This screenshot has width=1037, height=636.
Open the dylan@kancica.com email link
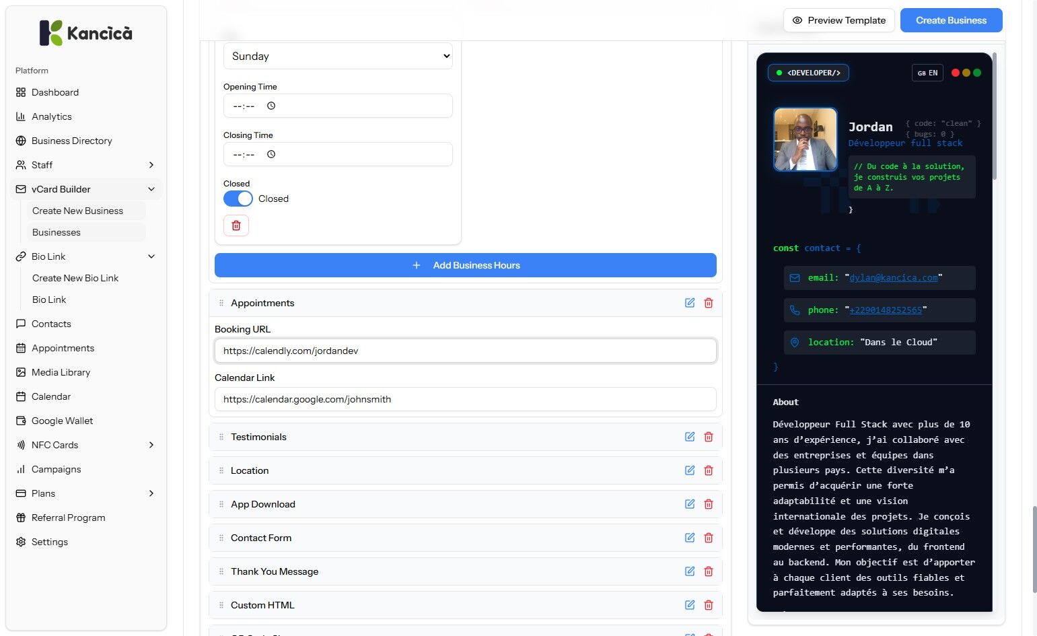pyautogui.click(x=894, y=277)
